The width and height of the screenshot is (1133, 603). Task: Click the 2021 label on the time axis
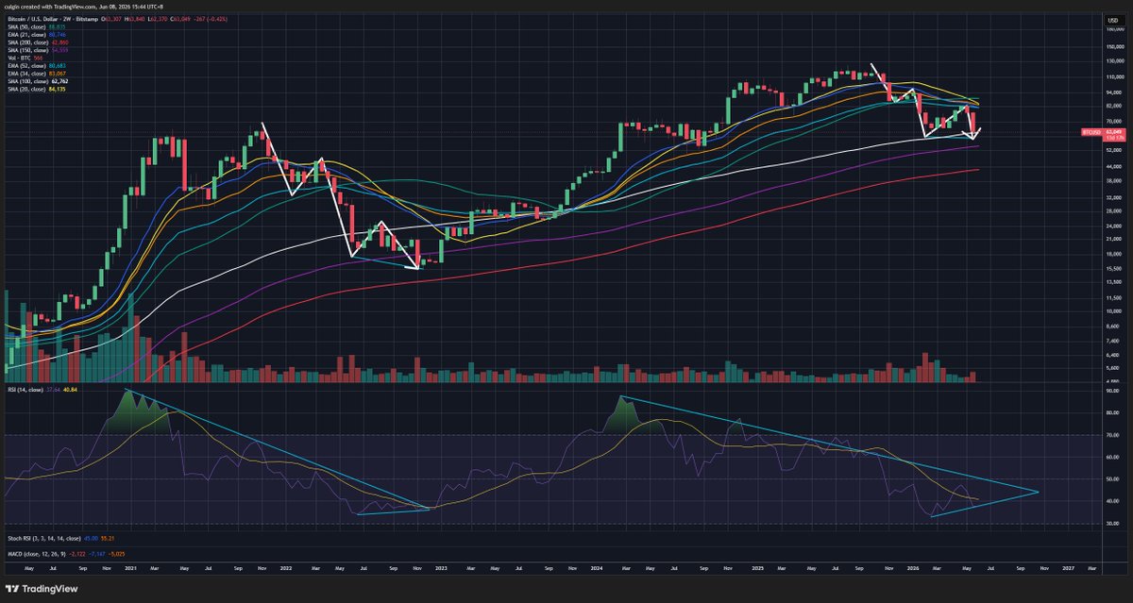tap(132, 568)
